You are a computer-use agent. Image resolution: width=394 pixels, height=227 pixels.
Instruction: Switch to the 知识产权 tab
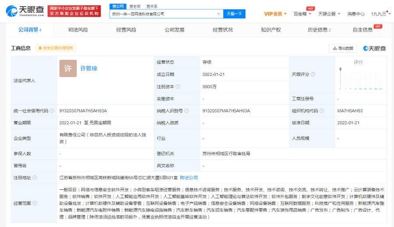tap(271, 30)
